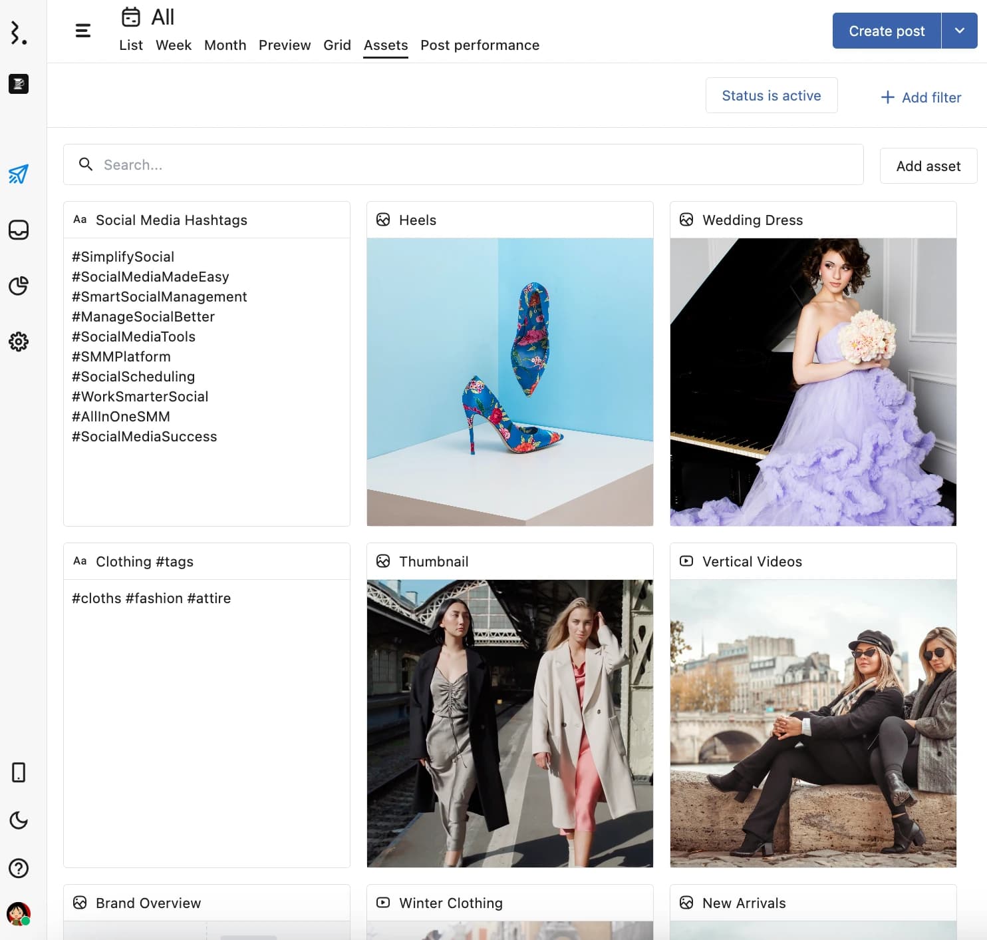Click the Create post button
Image resolution: width=987 pixels, height=940 pixels.
coord(886,31)
